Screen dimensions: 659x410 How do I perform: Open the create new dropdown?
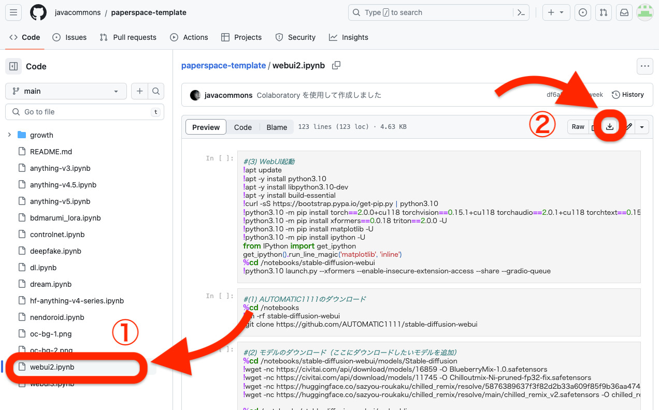click(556, 12)
